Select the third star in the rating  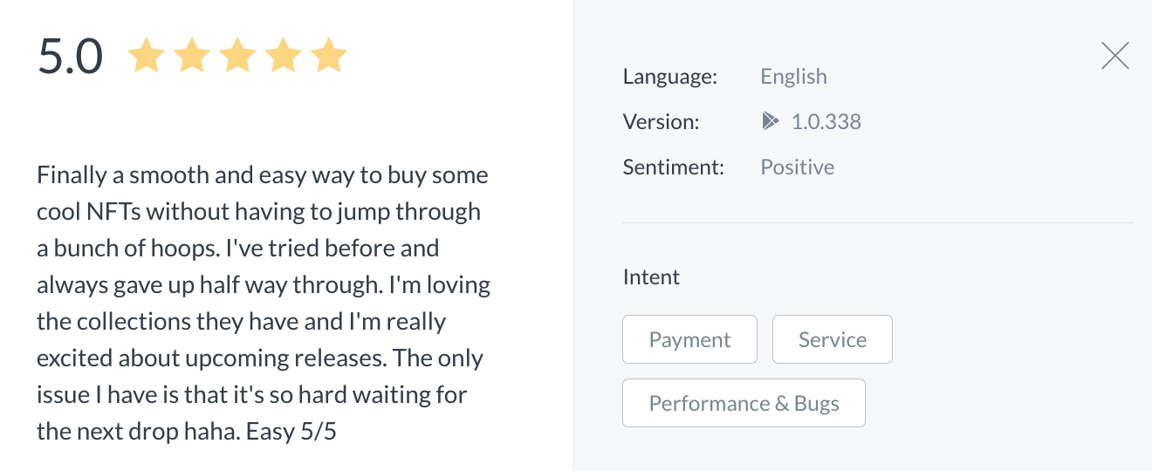click(237, 56)
